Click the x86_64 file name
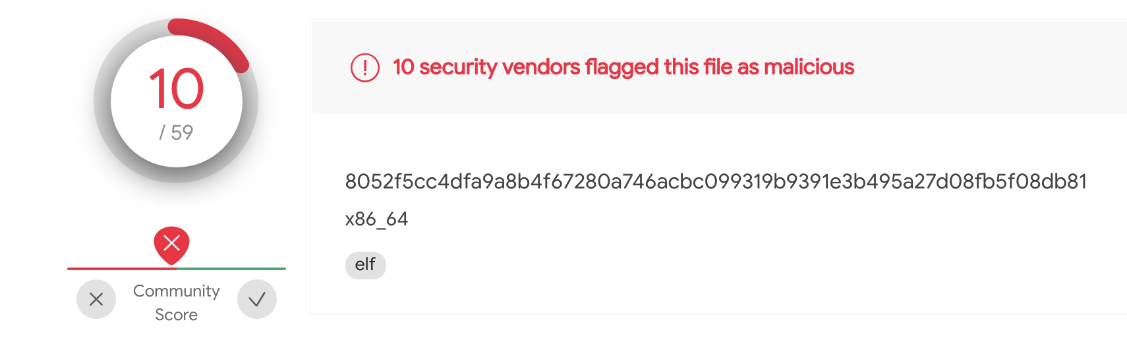This screenshot has width=1127, height=340. (376, 219)
